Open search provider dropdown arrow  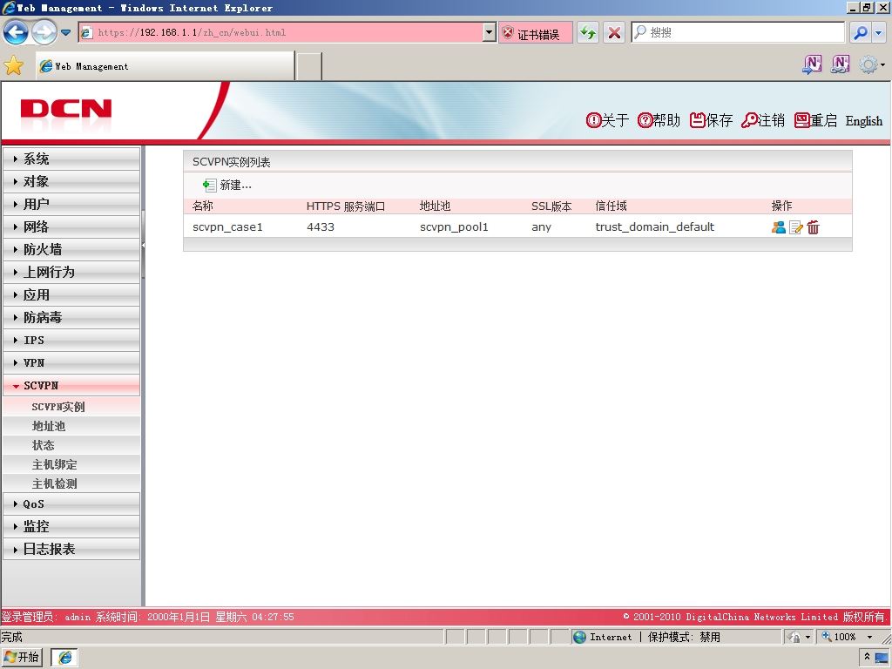(879, 32)
